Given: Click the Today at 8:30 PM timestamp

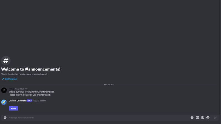Looking at the screenshot, I should pyautogui.click(x=40, y=101).
